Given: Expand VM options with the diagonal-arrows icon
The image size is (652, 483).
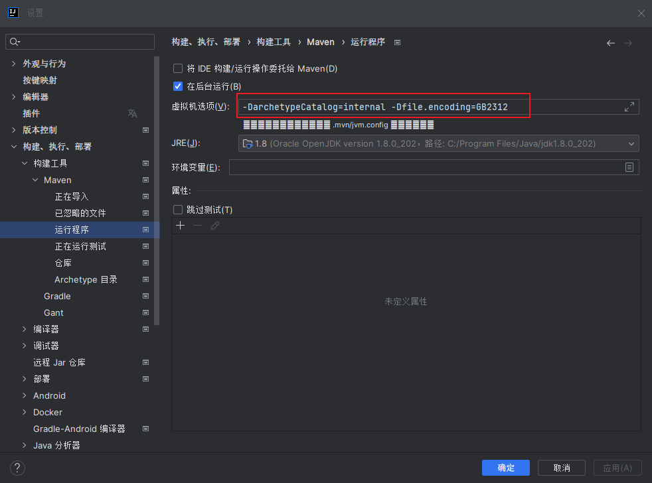Looking at the screenshot, I should [629, 106].
